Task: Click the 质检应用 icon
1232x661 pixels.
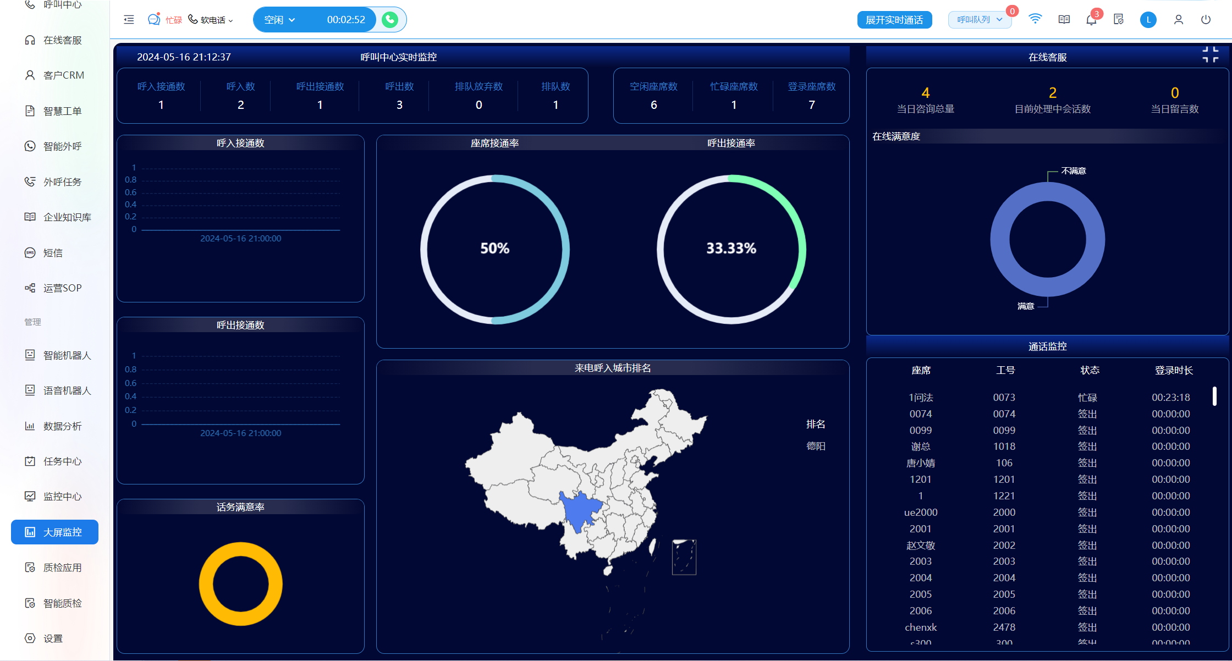Action: pos(30,568)
